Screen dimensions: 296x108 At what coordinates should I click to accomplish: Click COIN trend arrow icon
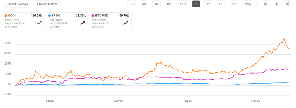click(x=39, y=23)
